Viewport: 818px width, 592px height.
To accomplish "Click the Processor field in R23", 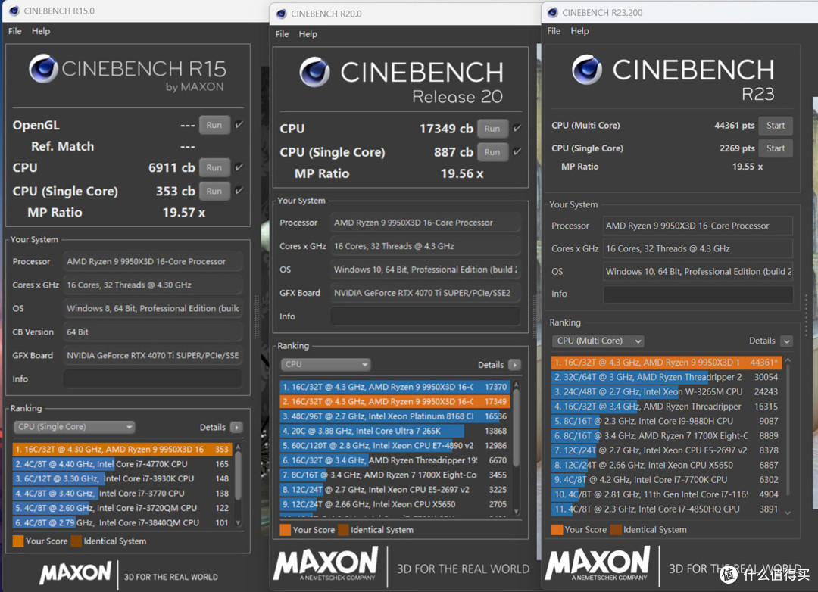I will (698, 226).
